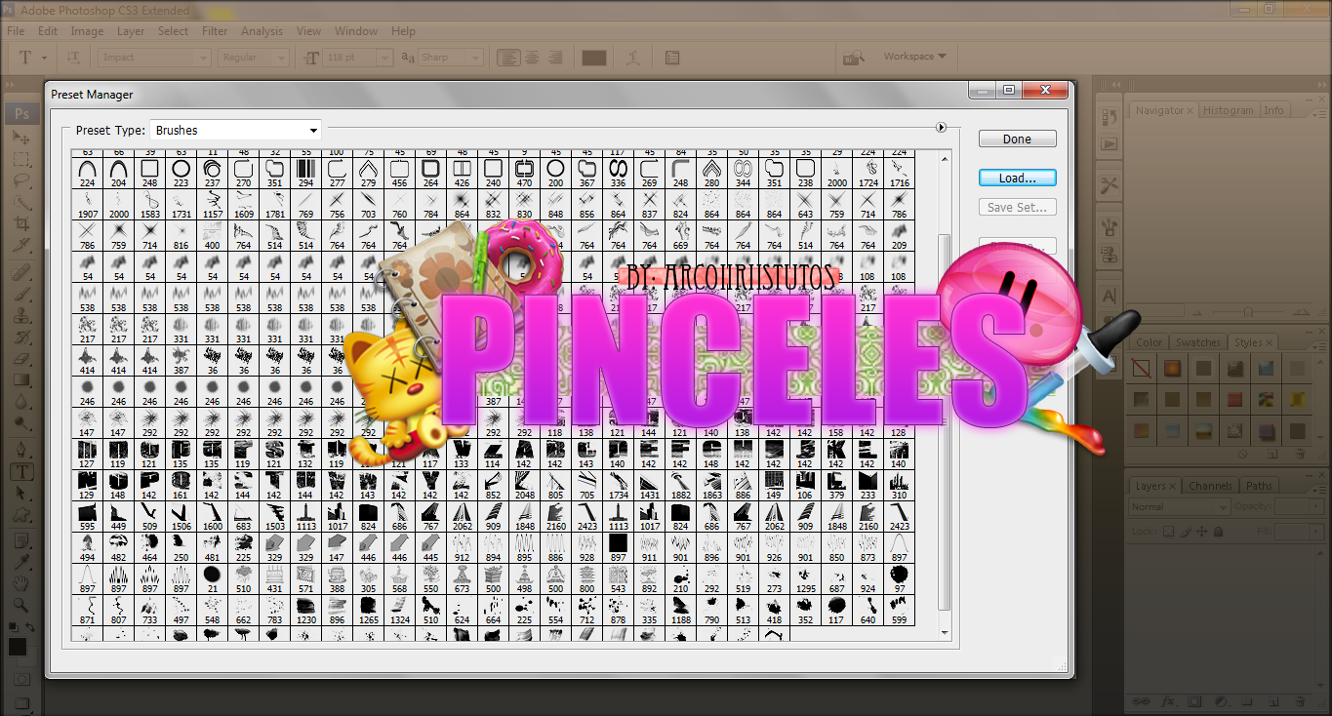Viewport: 1332px width, 716px height.
Task: Open the Filter menu
Action: pyautogui.click(x=215, y=31)
